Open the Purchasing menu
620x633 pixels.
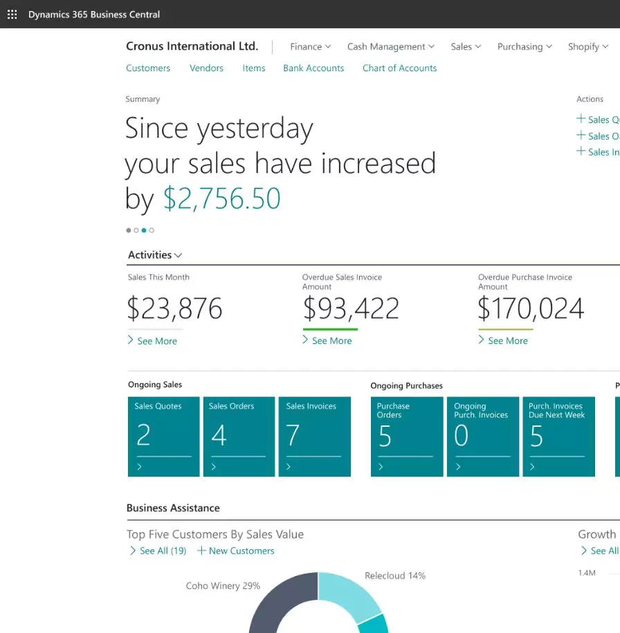(x=525, y=46)
